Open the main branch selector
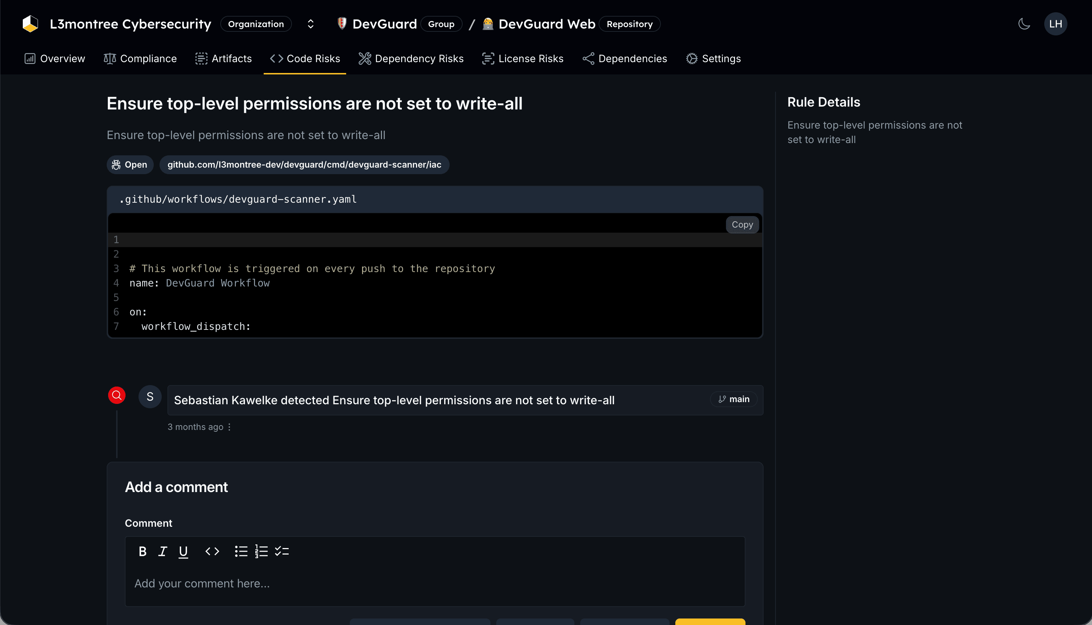 pos(734,399)
